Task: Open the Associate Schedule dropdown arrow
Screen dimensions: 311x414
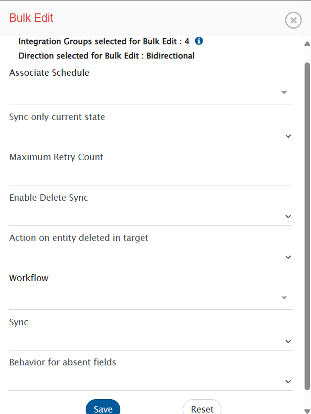Action: click(284, 93)
